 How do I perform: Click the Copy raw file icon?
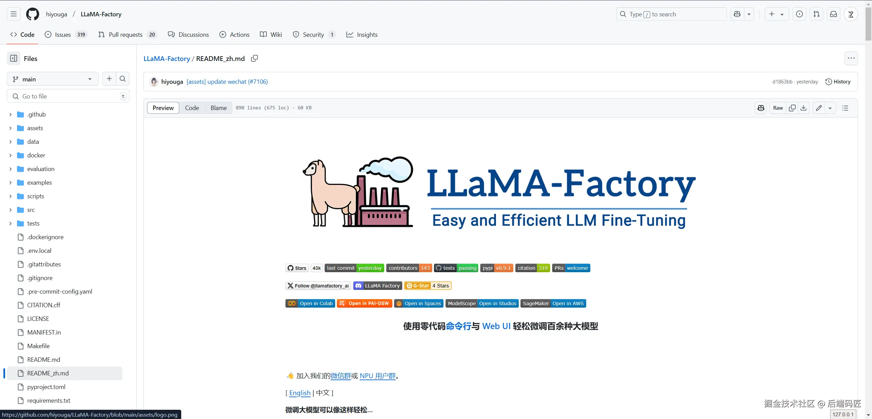coord(792,108)
